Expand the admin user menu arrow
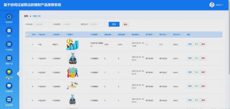 [x=223, y=5]
